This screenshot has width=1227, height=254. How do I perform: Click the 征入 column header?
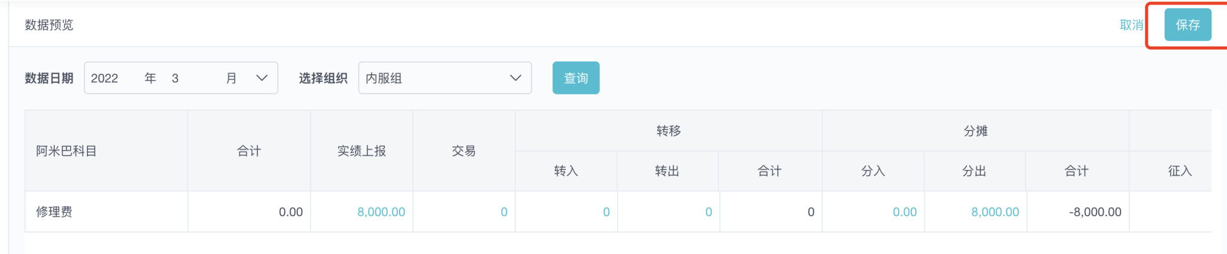(x=1180, y=171)
